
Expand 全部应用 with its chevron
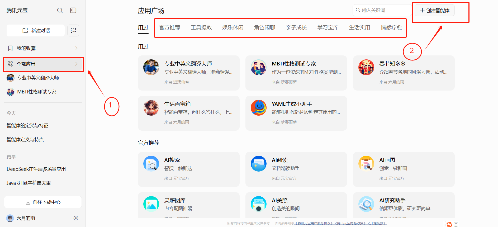pyautogui.click(x=77, y=64)
